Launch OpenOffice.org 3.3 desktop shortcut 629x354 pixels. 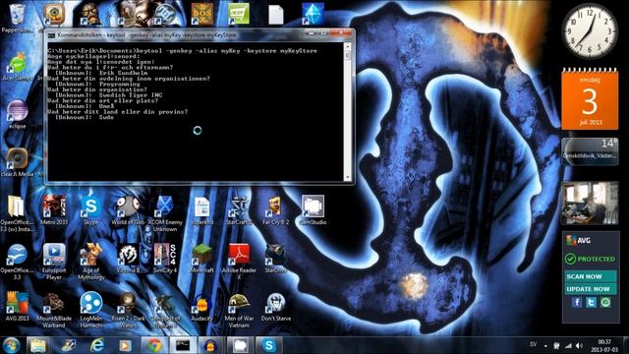coord(17,262)
